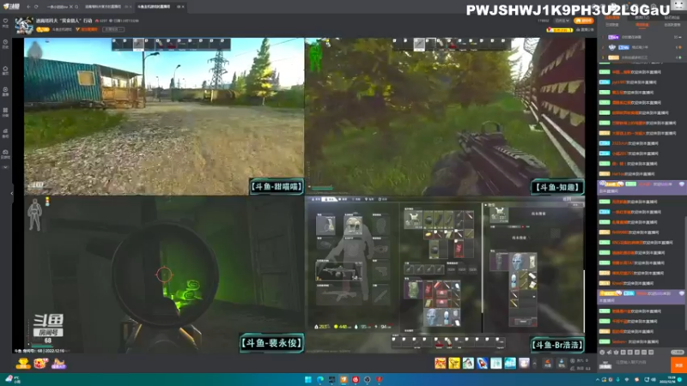687x386 pixels.
Task: Click the third chat toolbar icon
Action: tap(617, 353)
